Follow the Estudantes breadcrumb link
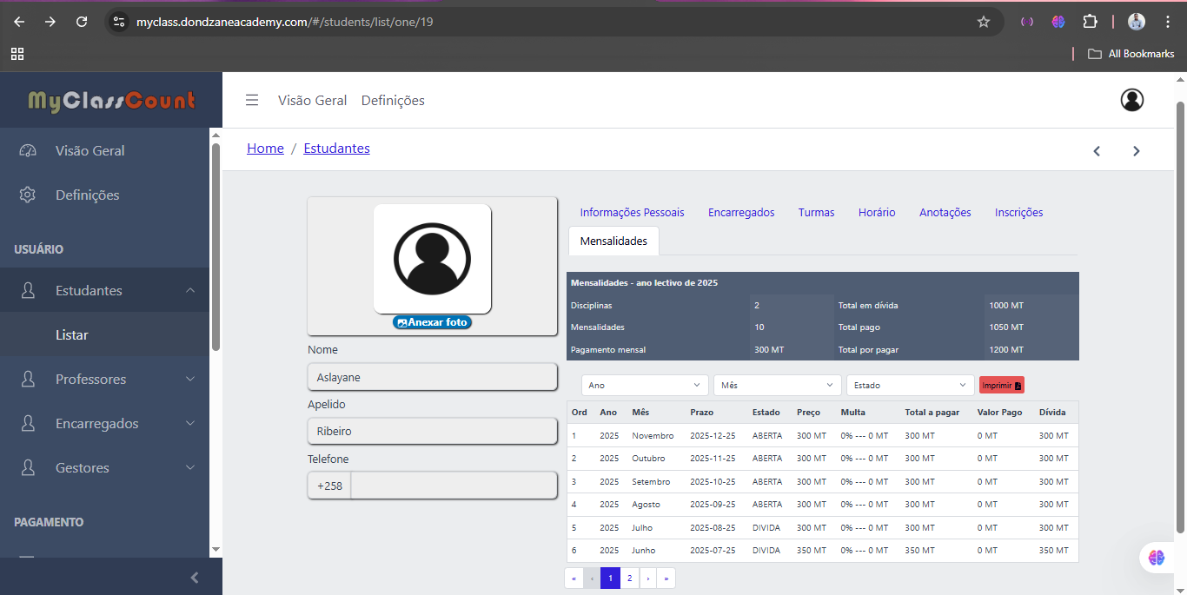The width and height of the screenshot is (1187, 595). pyautogui.click(x=336, y=149)
